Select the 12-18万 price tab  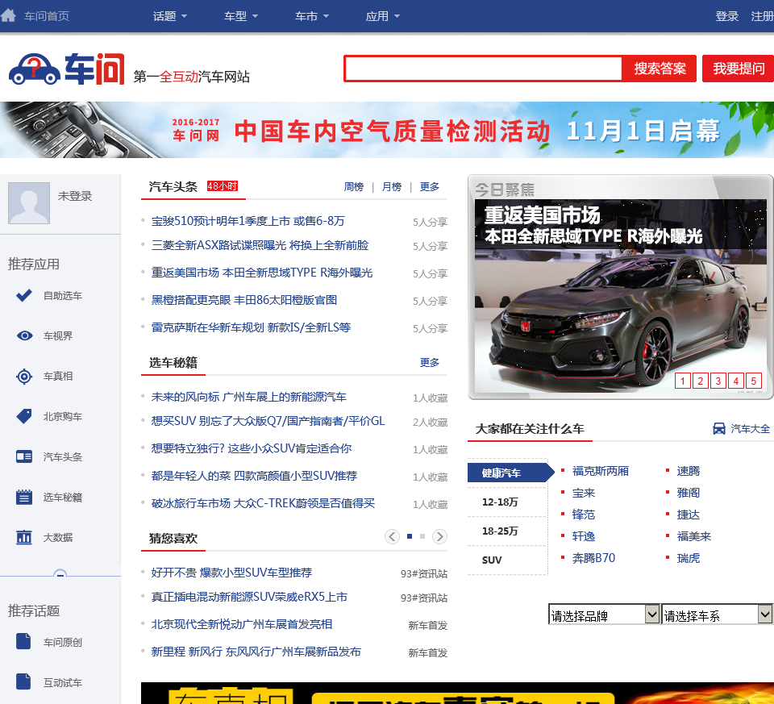click(500, 502)
